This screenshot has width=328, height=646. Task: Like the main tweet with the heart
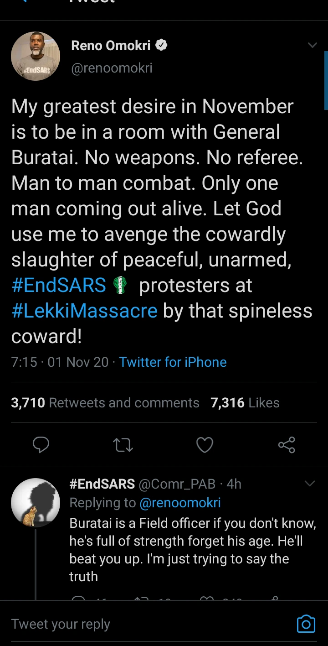205,445
